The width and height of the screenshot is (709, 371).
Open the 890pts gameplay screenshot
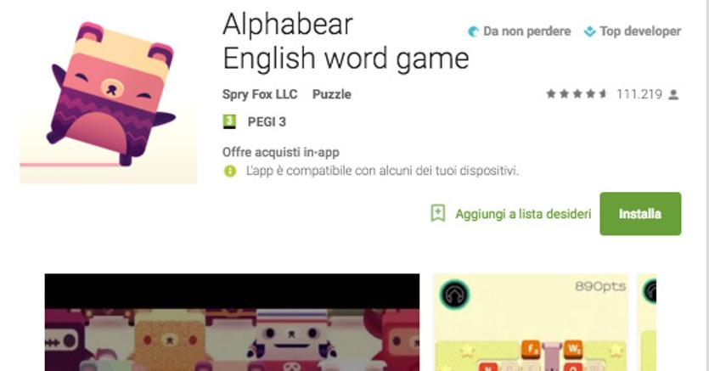[x=531, y=323]
